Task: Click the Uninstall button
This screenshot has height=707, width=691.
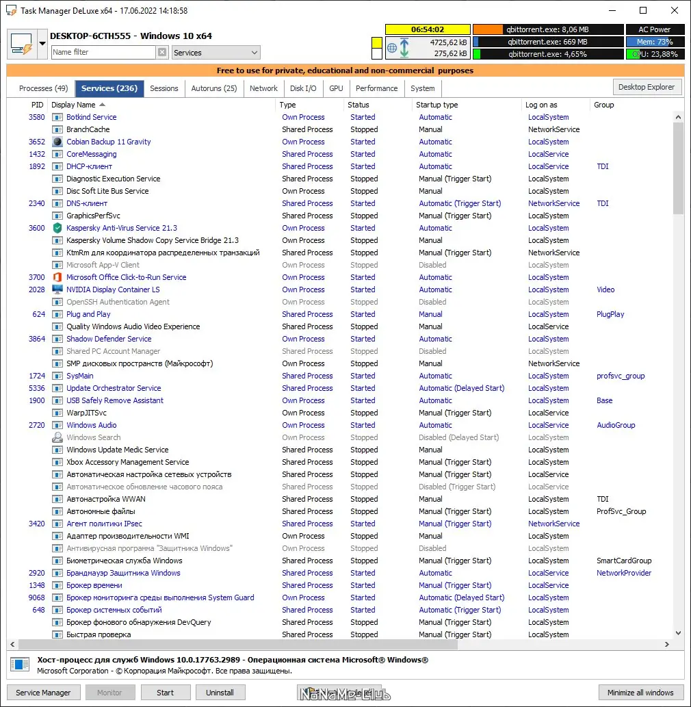Action: point(220,693)
